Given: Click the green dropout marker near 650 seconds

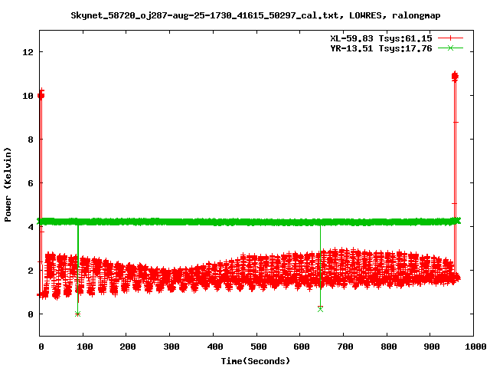Looking at the screenshot, I should pos(320,309).
